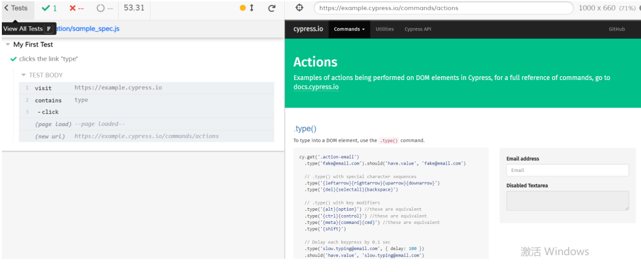Open the Utilities nav item

coord(384,29)
